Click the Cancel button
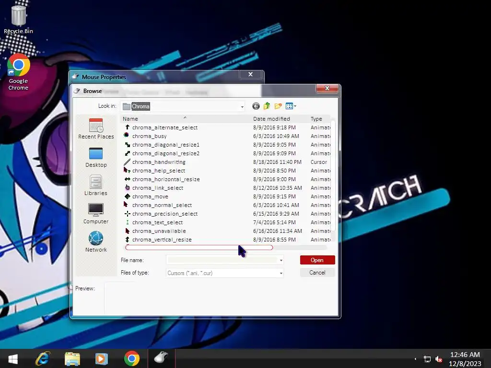The image size is (491, 368). pos(317,273)
